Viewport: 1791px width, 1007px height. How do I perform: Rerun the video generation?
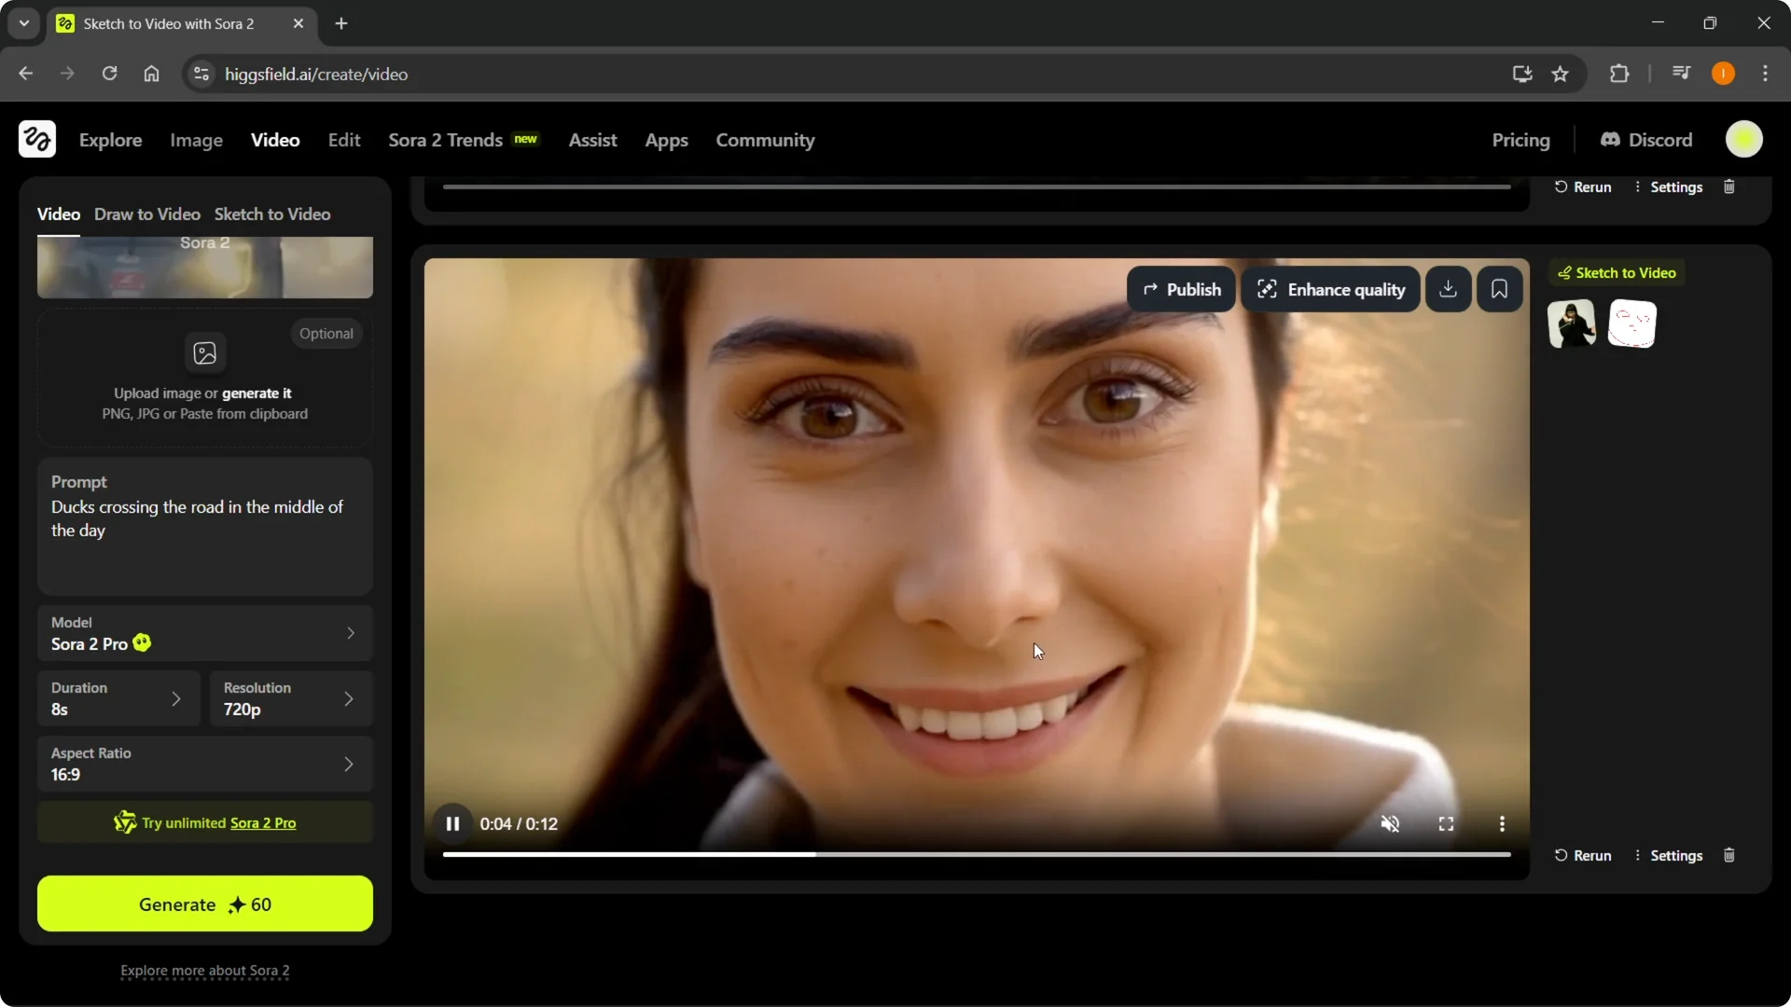click(x=1583, y=855)
